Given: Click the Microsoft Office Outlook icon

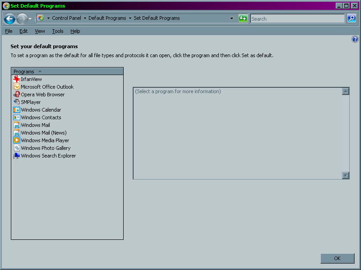Looking at the screenshot, I should [17, 87].
